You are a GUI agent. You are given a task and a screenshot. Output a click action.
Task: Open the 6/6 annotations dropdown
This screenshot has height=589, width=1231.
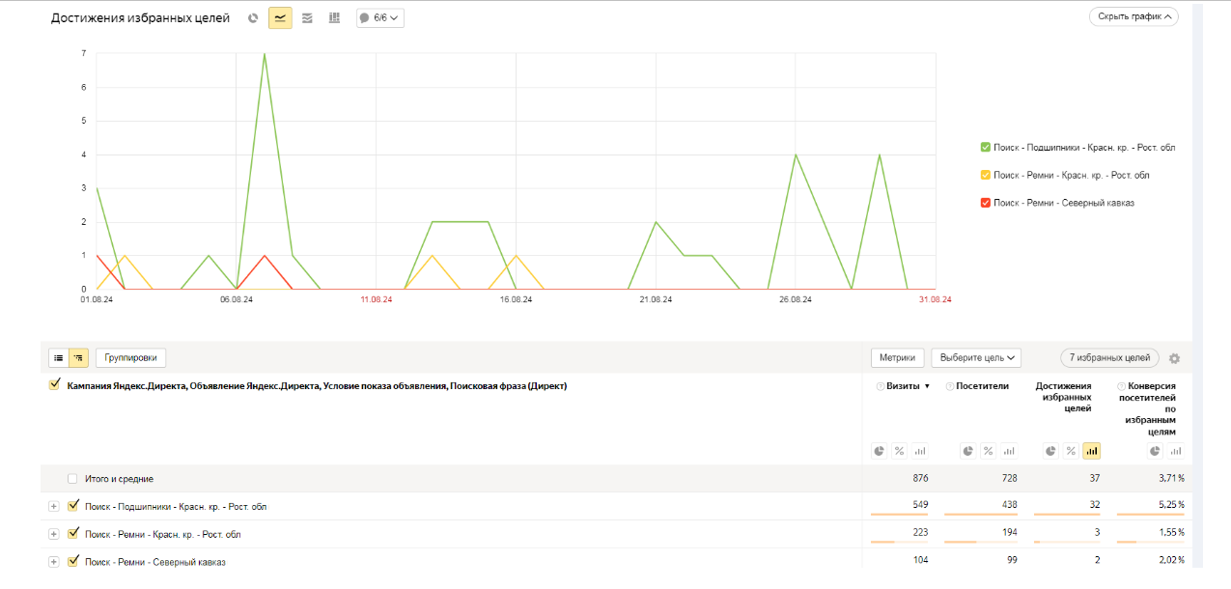pos(380,17)
